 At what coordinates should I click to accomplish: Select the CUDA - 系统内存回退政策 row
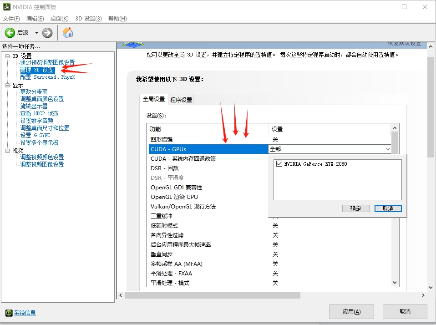pyautogui.click(x=208, y=159)
